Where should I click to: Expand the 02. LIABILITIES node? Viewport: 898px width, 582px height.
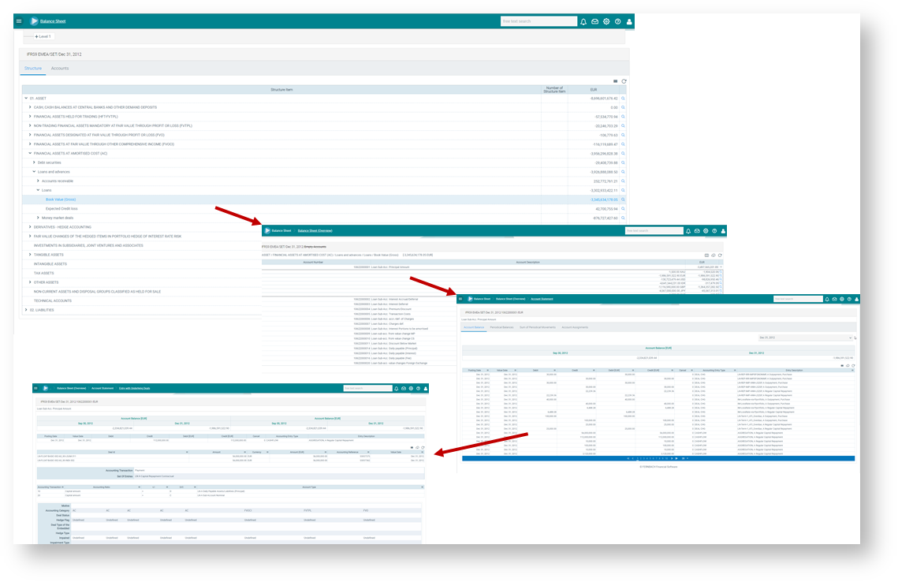(27, 310)
